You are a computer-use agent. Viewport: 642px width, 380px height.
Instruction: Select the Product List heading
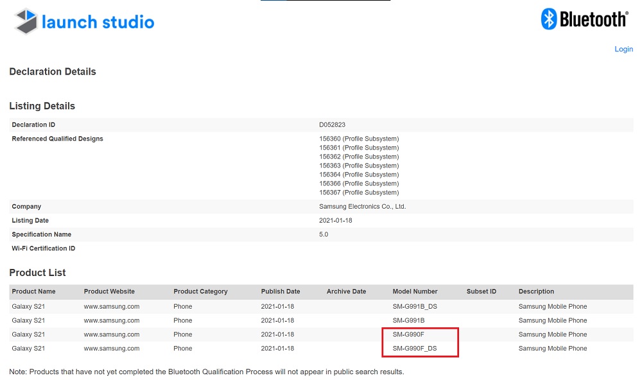click(x=37, y=273)
